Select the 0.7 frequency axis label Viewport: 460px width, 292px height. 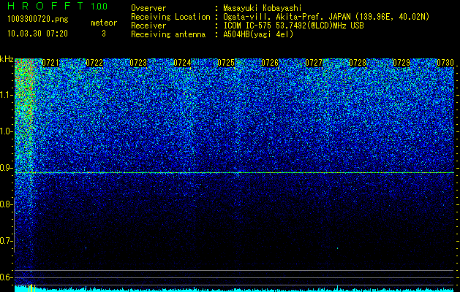click(7, 241)
